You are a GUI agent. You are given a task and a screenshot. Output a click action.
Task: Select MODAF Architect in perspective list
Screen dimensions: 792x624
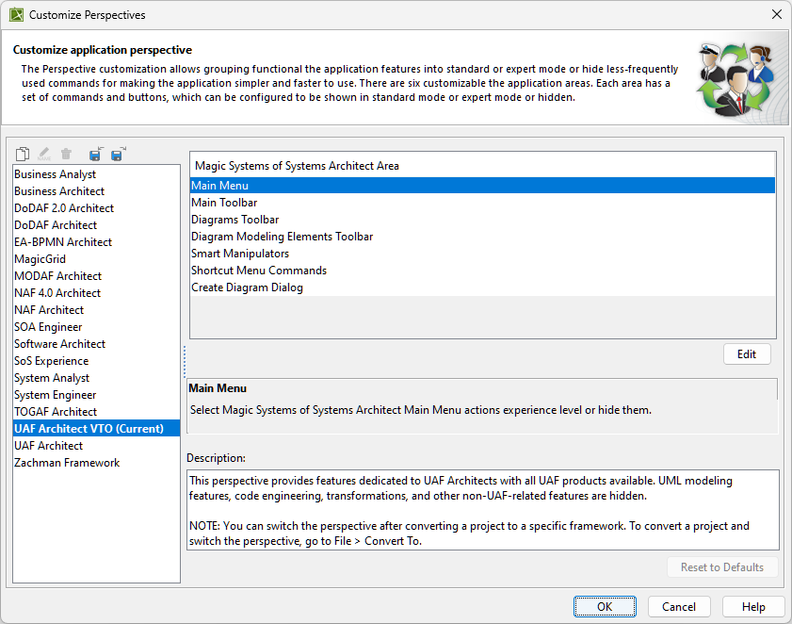96,275
